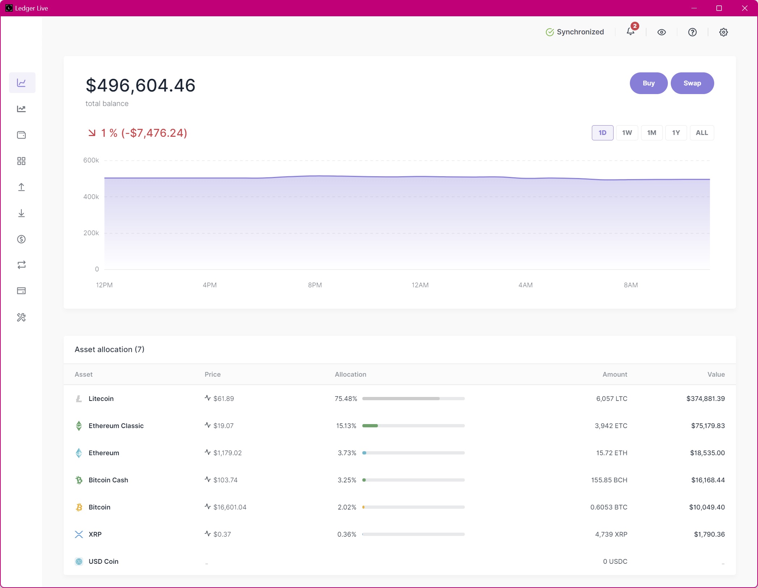Click the Litecoin 75.48% allocation bar
The height and width of the screenshot is (588, 758).
[413, 399]
